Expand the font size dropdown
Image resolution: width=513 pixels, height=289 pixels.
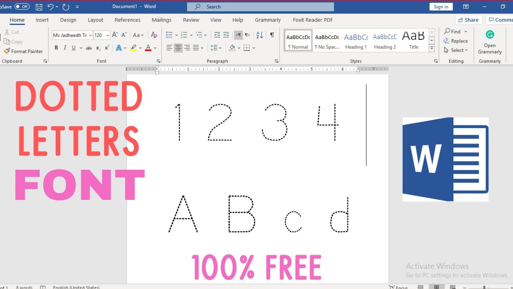[107, 35]
